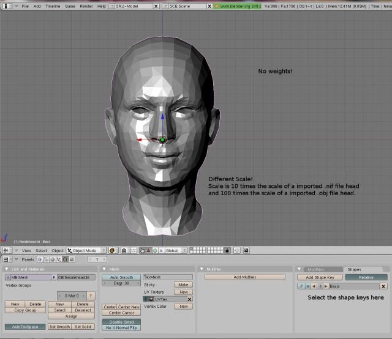The image size is (392, 339).
Task: Collapse the Link and Materials panel
Action: [7, 269]
